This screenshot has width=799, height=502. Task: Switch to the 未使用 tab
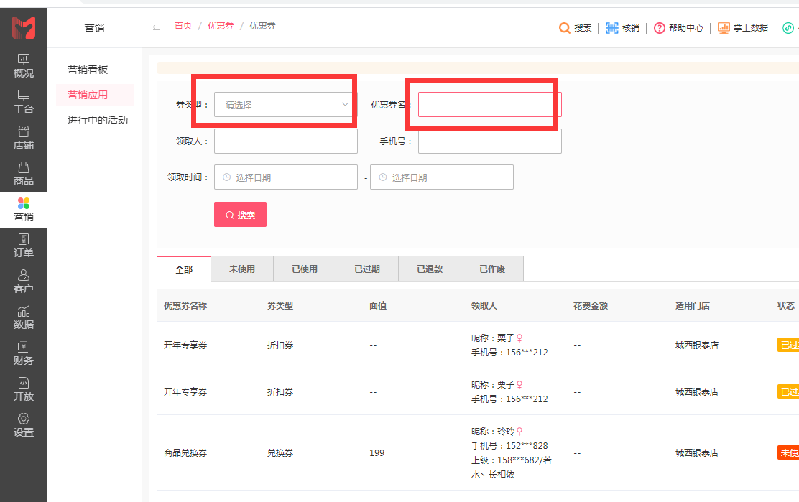point(242,269)
